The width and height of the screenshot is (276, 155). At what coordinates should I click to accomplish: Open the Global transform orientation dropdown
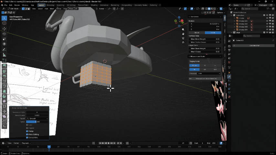click(x=101, y=9)
